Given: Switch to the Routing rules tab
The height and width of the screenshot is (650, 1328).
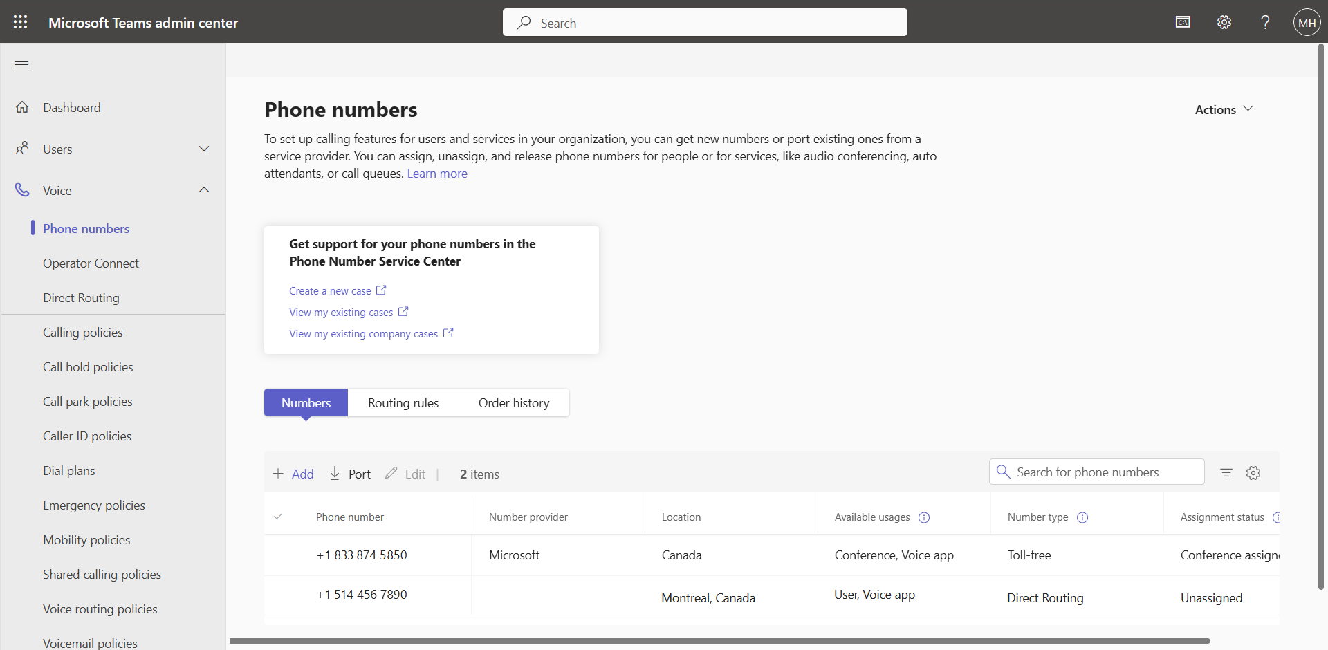Looking at the screenshot, I should (x=403, y=402).
